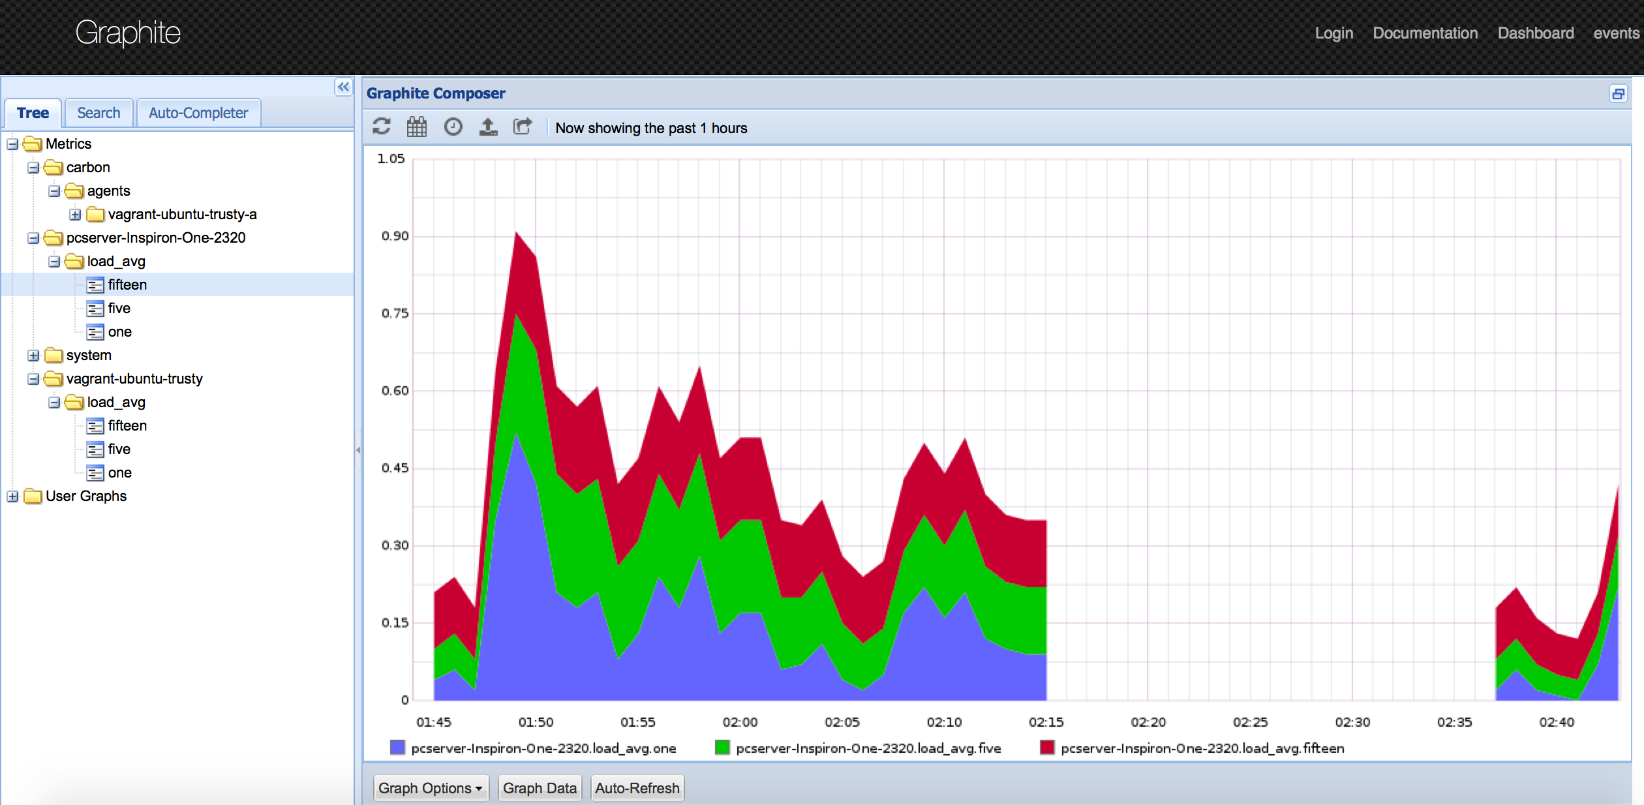Click metric icon for vagrant-ubuntu-trusty one
The width and height of the screenshot is (1644, 805).
point(95,473)
